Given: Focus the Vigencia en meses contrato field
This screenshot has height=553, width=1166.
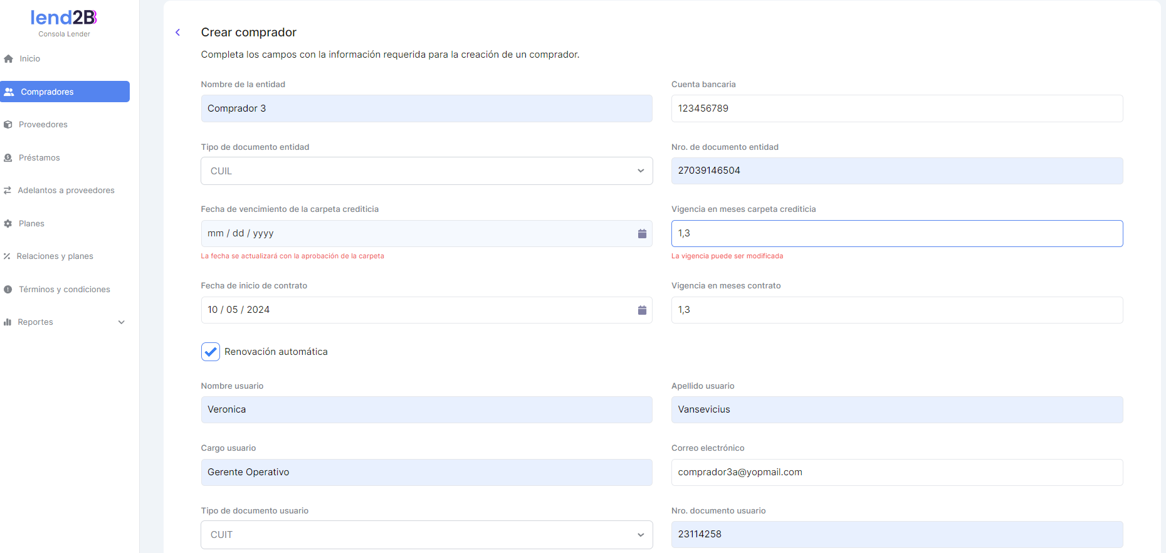Looking at the screenshot, I should tap(896, 310).
